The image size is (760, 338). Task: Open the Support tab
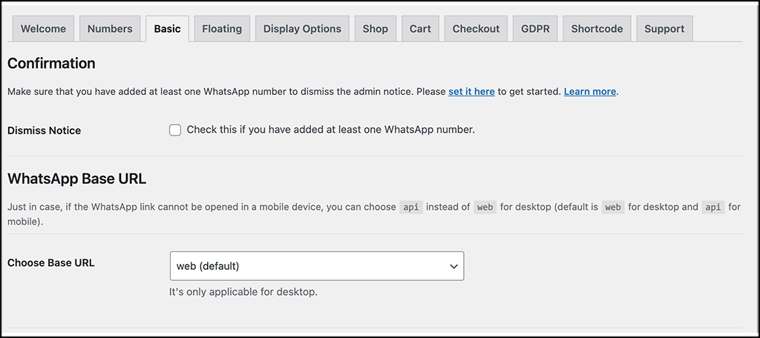[664, 29]
